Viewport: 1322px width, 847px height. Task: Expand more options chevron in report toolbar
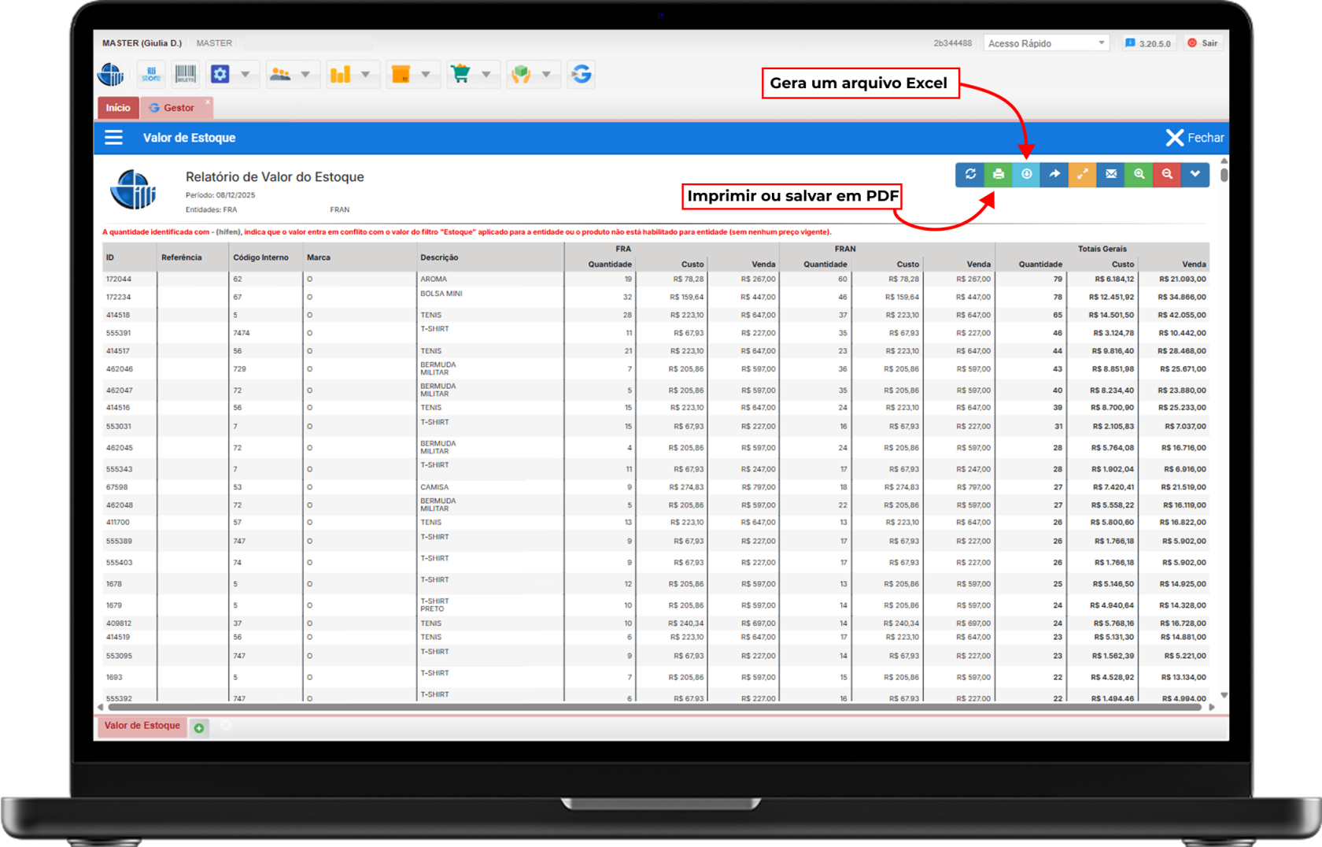point(1195,174)
